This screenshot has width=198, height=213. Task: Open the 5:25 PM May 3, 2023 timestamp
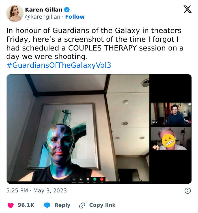pos(36,190)
